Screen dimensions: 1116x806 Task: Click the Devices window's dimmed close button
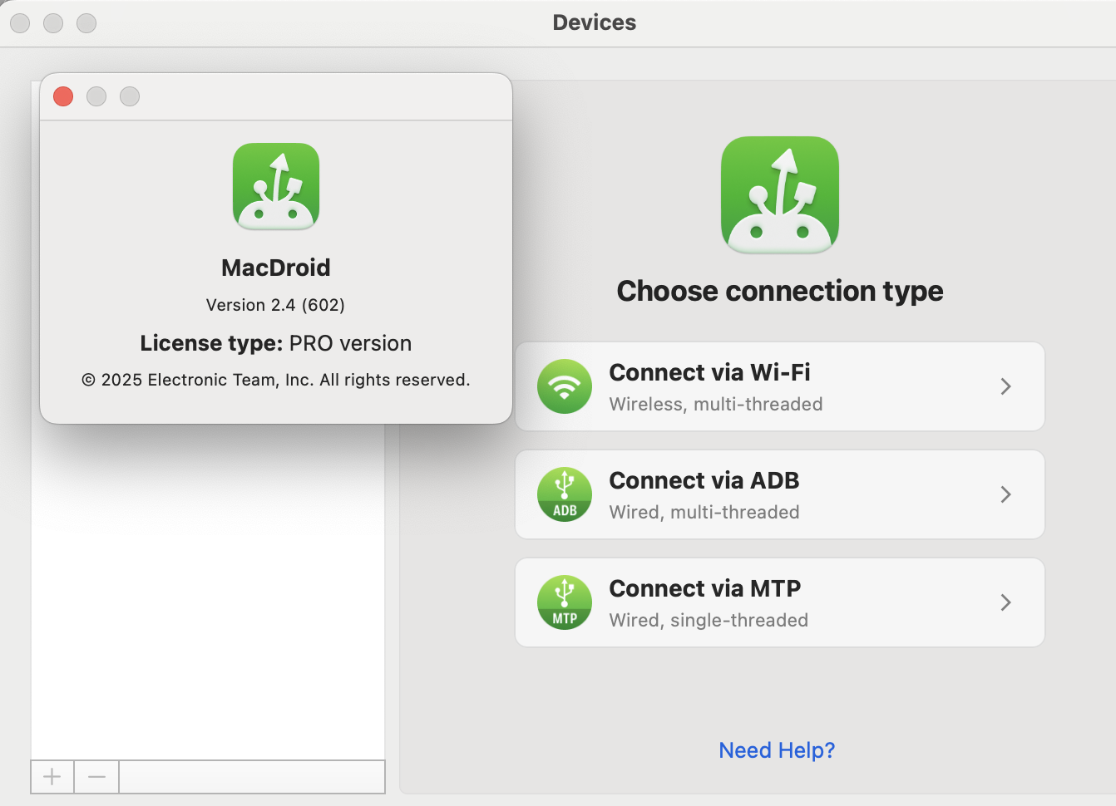(20, 23)
